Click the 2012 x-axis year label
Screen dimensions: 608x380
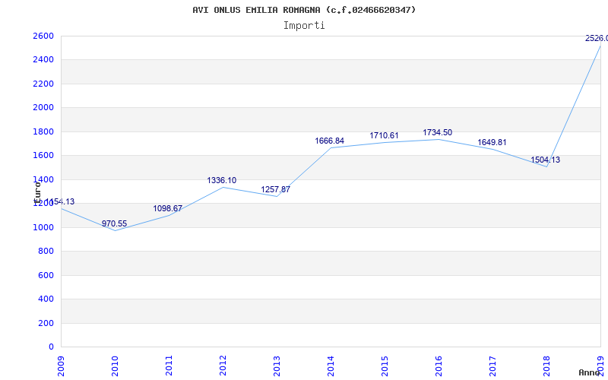(x=223, y=366)
